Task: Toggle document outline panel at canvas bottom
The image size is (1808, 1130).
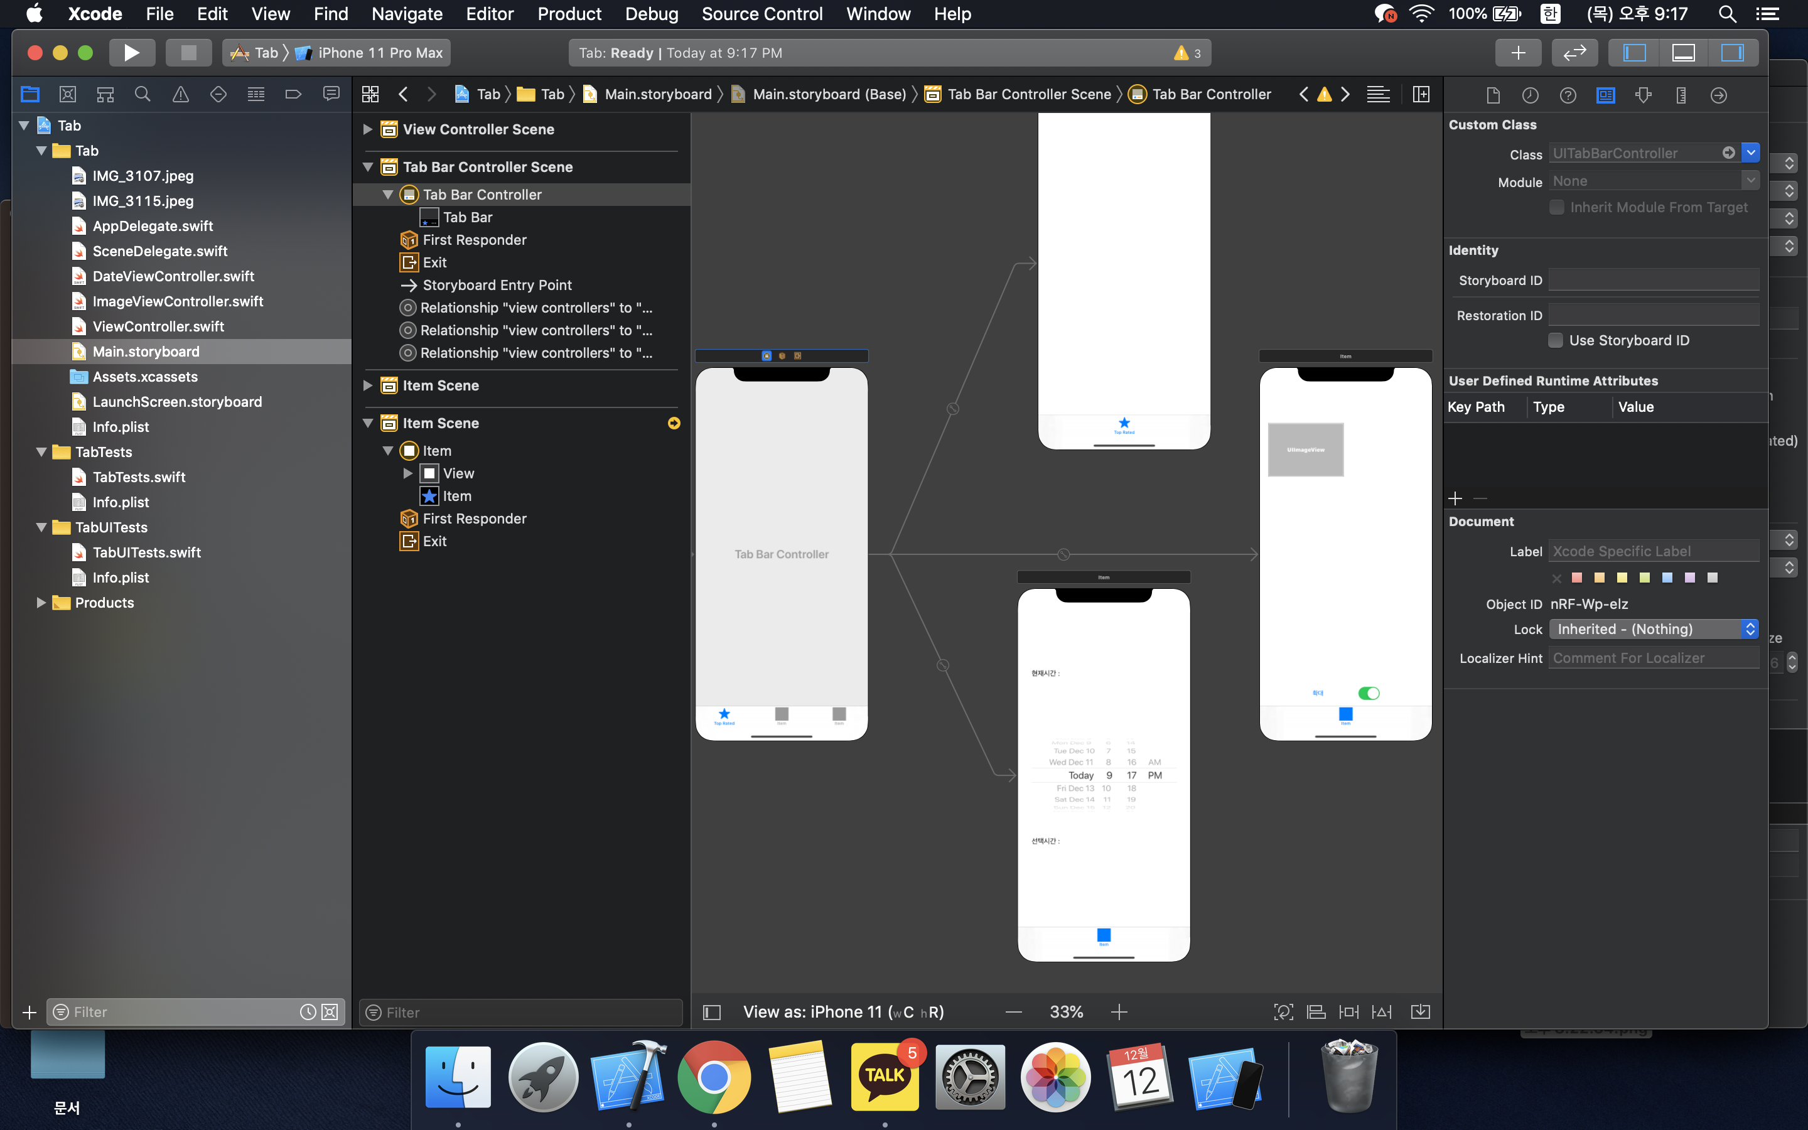Action: (712, 1012)
